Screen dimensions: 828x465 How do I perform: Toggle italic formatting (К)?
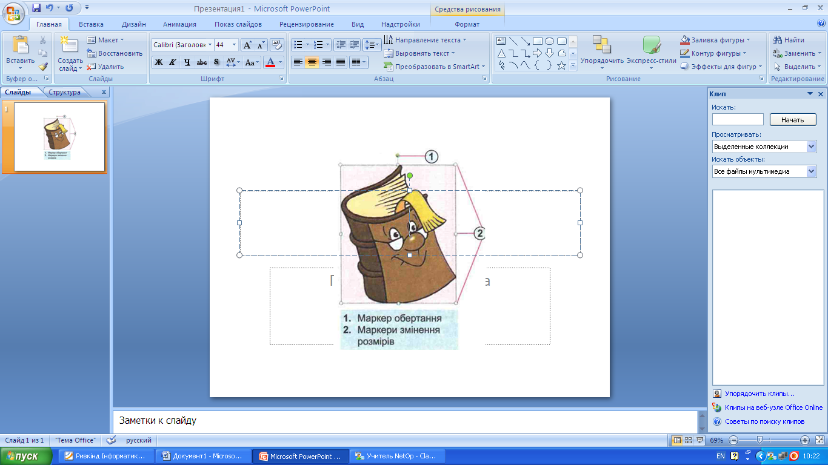coord(173,62)
